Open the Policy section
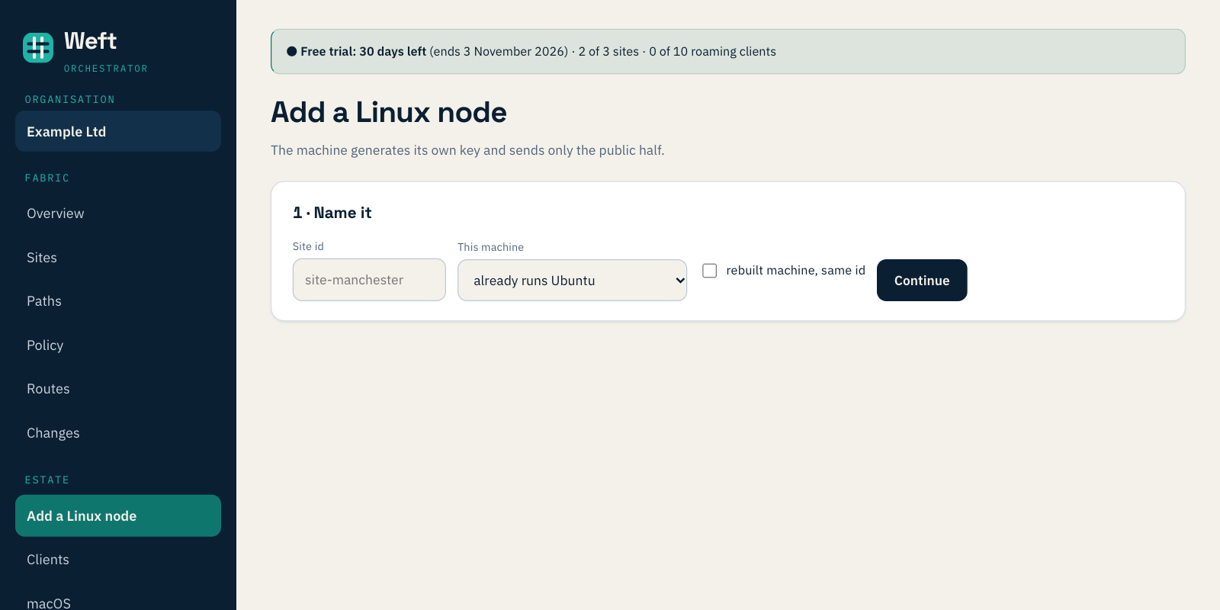Viewport: 1220px width, 610px height. point(118,345)
